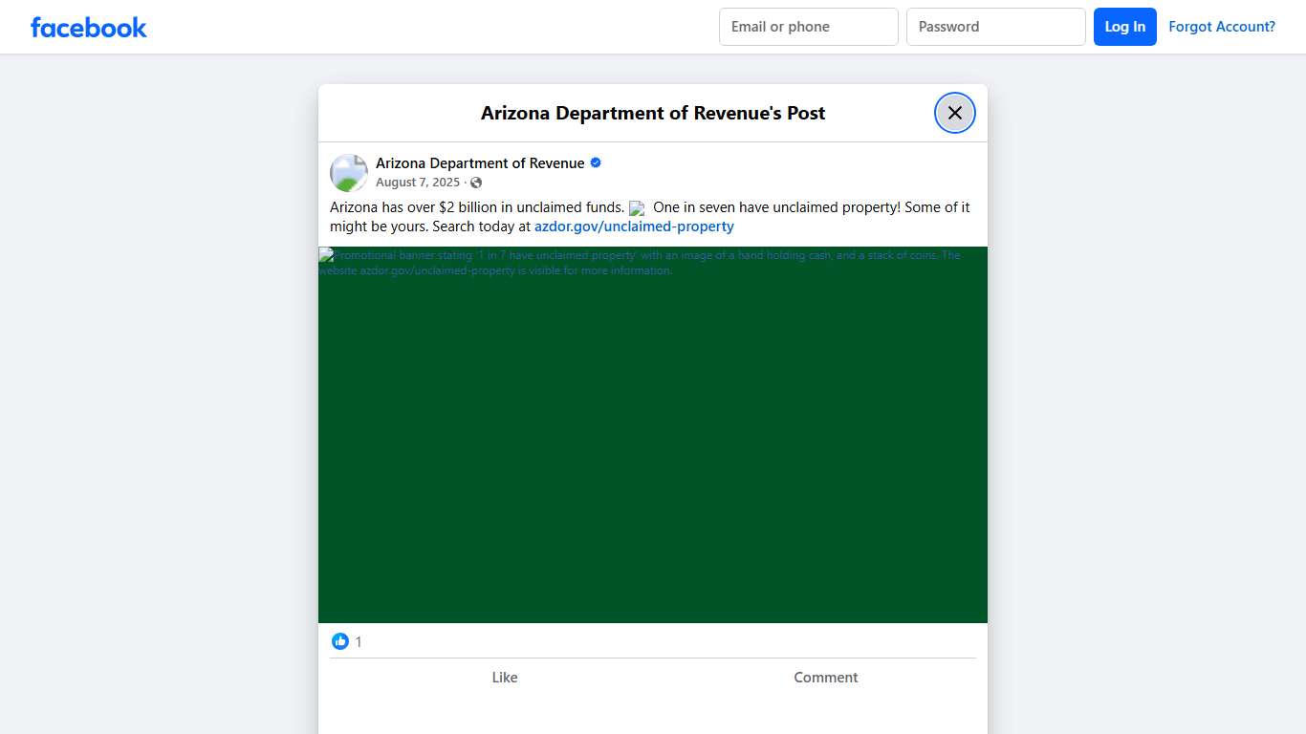Click the Facebook logo
Image resolution: width=1306 pixels, height=734 pixels.
(88, 27)
